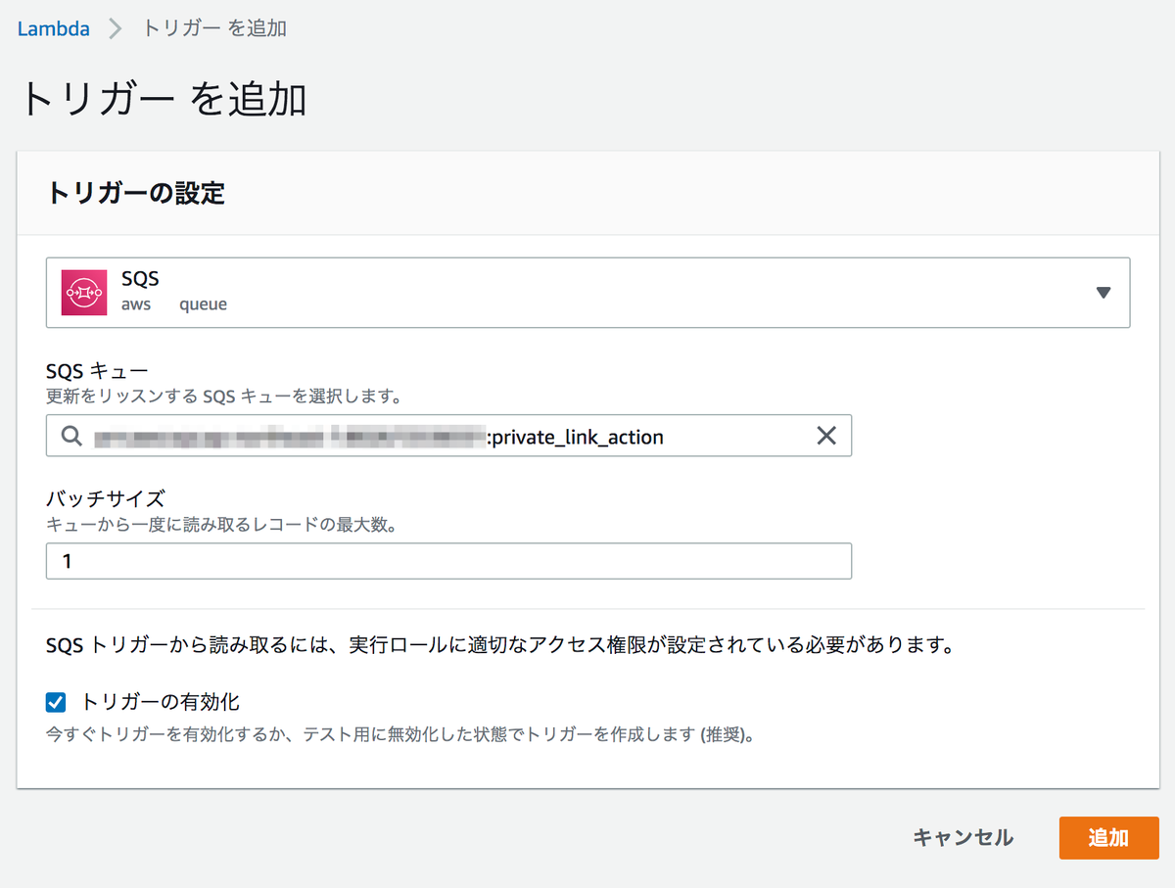The image size is (1175, 888).
Task: Select the pink SQS service icon
Action: [x=84, y=291]
